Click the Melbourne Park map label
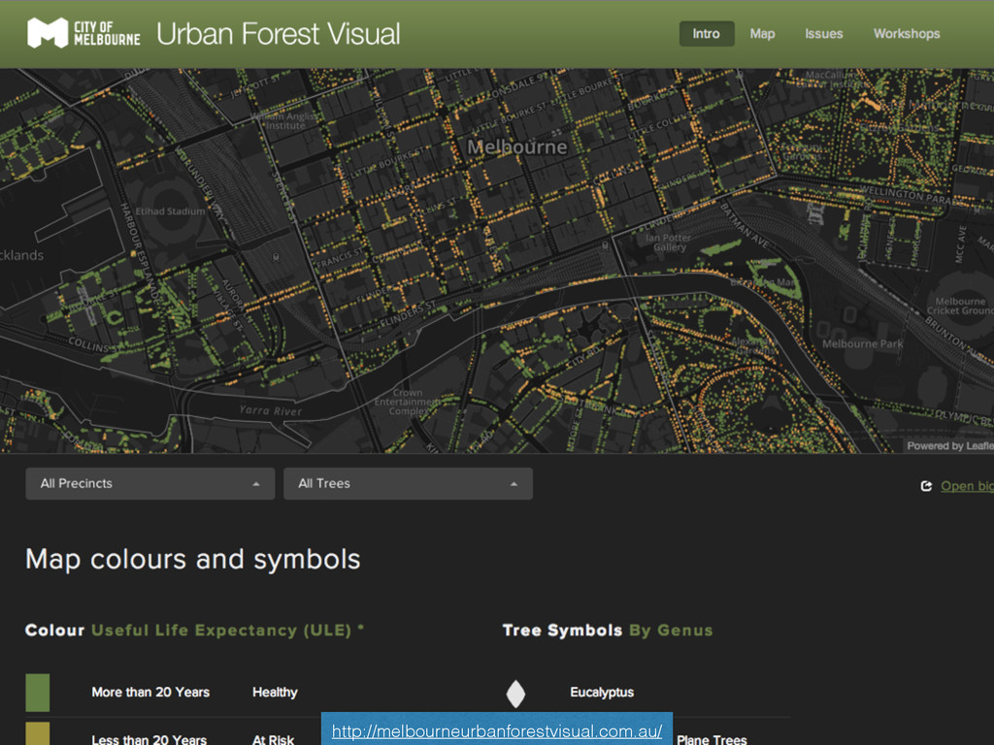Image resolution: width=994 pixels, height=745 pixels. 863,343
